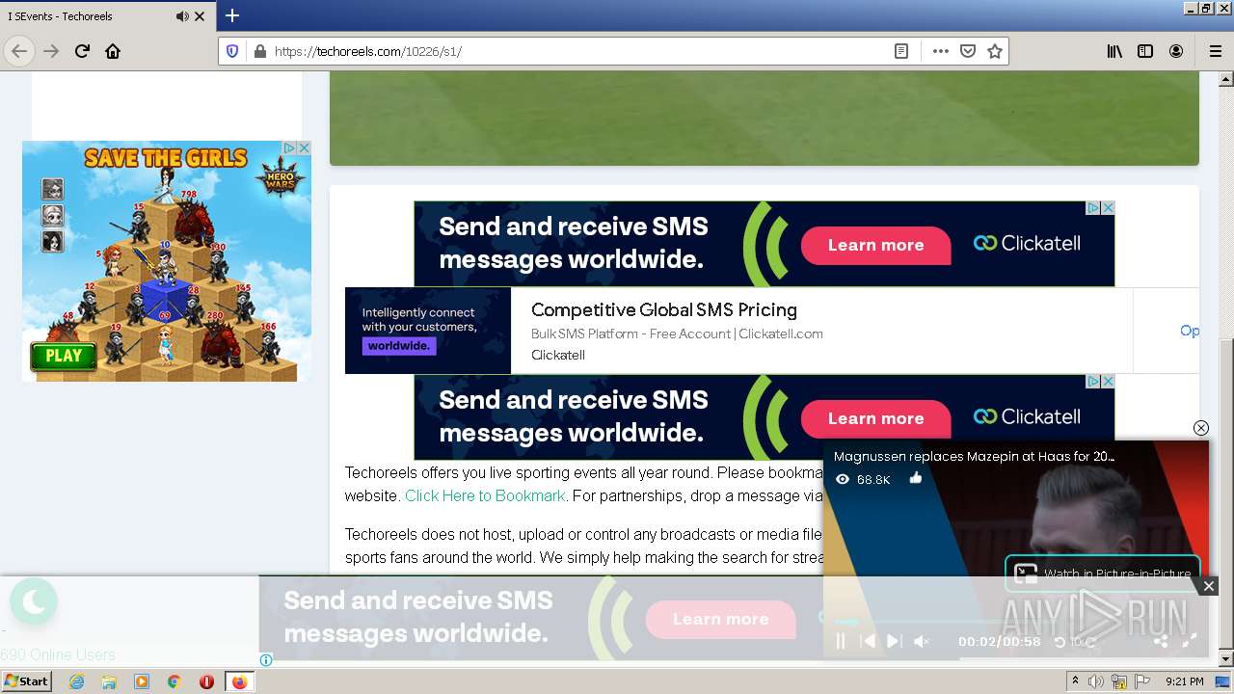The image size is (1234, 694).
Task: Toggle dark mode moon button
Action: [34, 602]
